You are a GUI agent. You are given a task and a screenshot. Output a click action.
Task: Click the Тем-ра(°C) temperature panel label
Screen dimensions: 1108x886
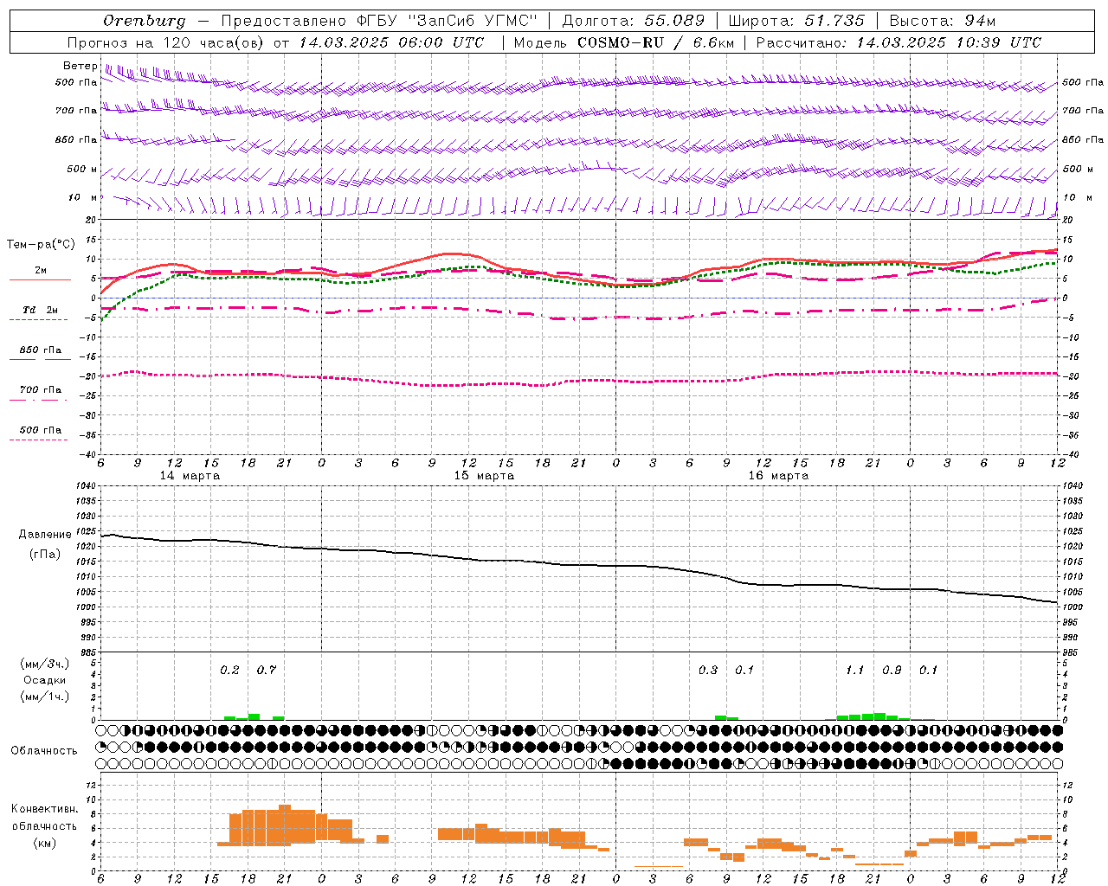(41, 245)
